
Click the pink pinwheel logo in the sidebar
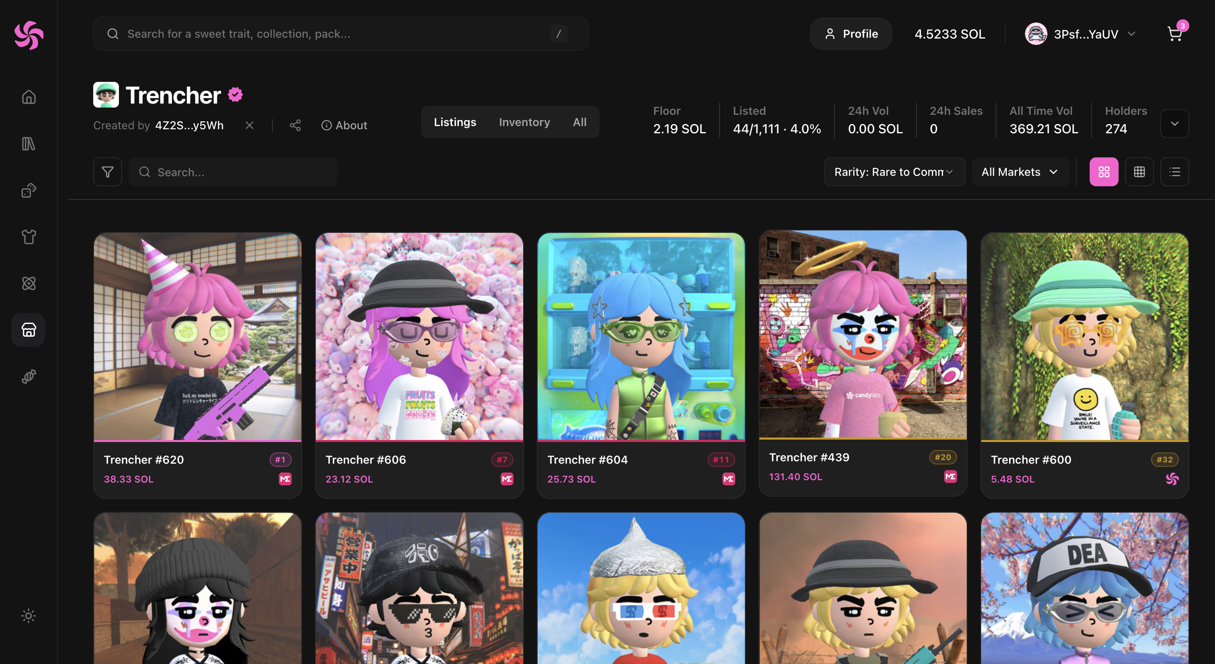(29, 35)
